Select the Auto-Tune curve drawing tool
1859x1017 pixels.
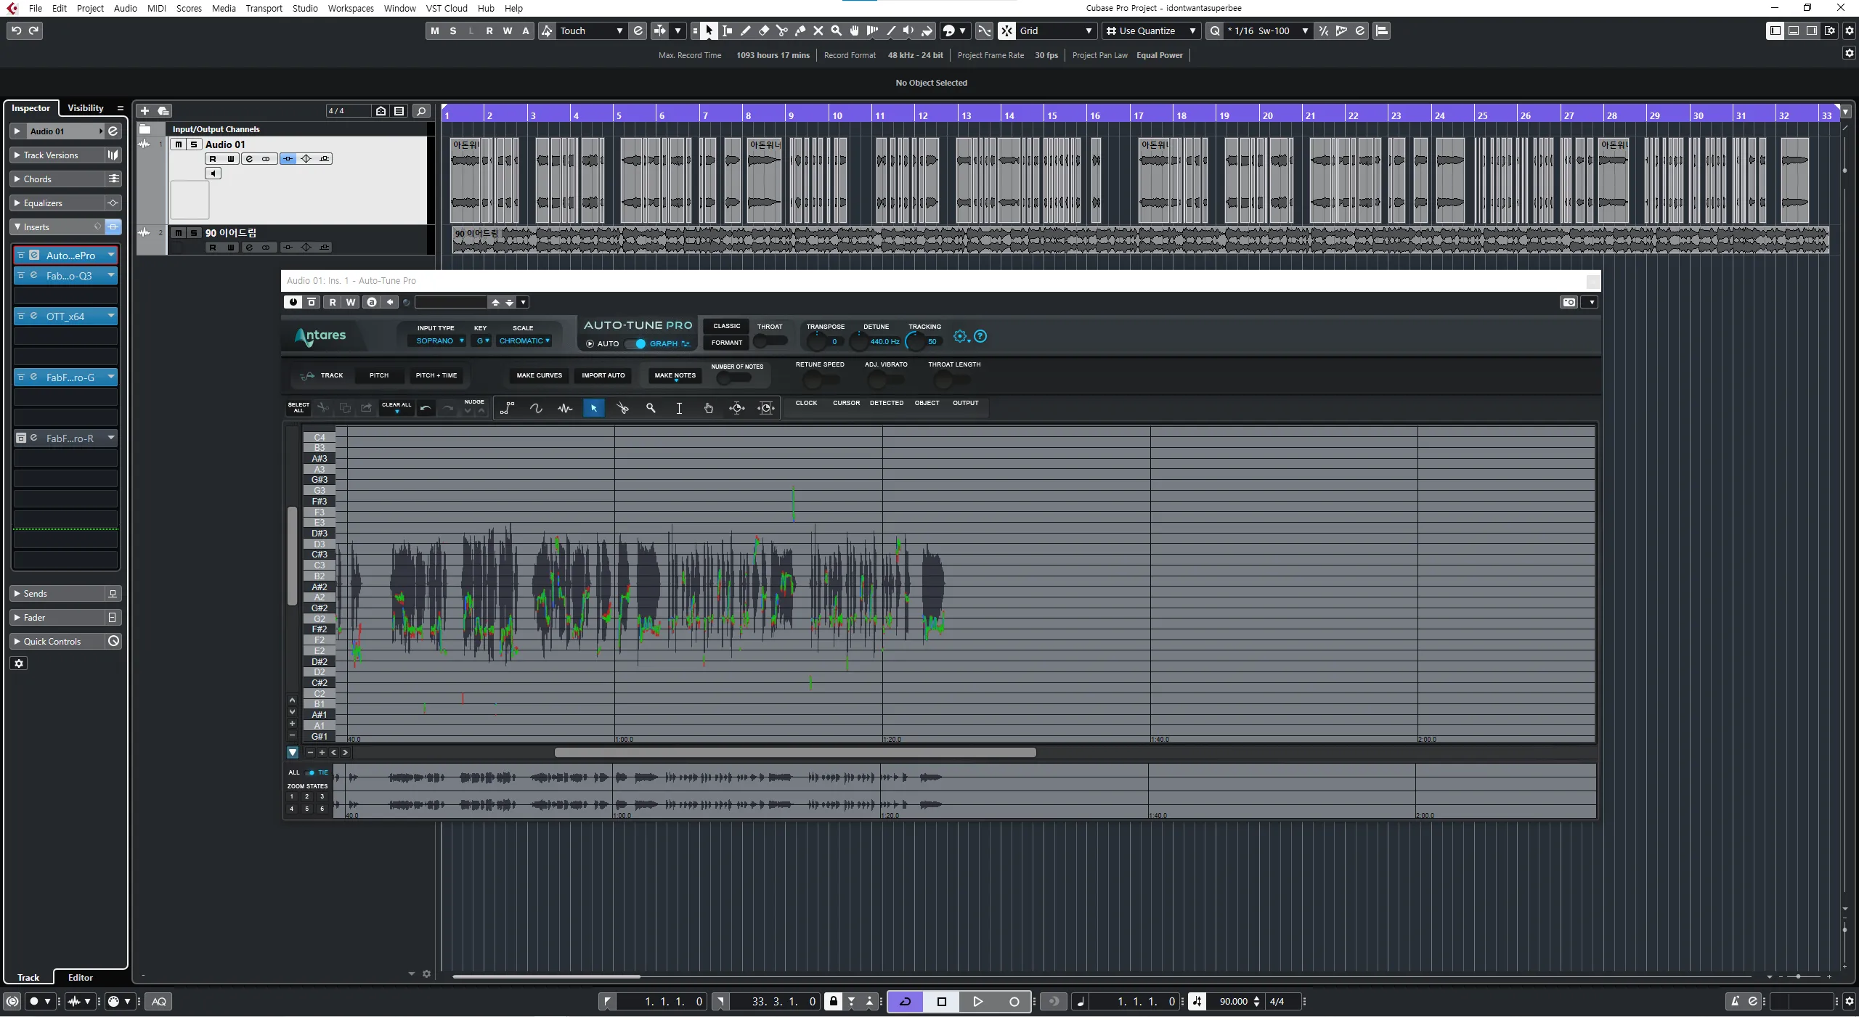536,408
